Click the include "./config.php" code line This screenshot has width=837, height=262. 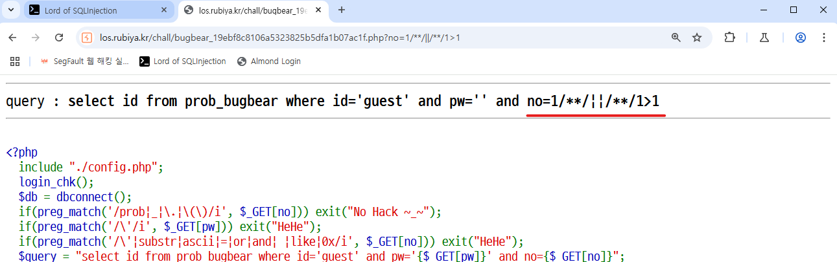coord(91,168)
